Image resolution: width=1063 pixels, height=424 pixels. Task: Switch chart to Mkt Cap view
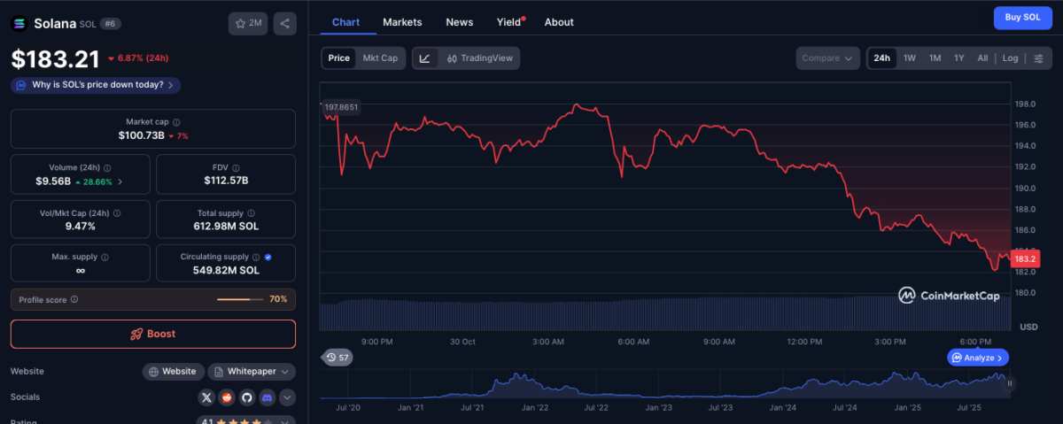[379, 58]
